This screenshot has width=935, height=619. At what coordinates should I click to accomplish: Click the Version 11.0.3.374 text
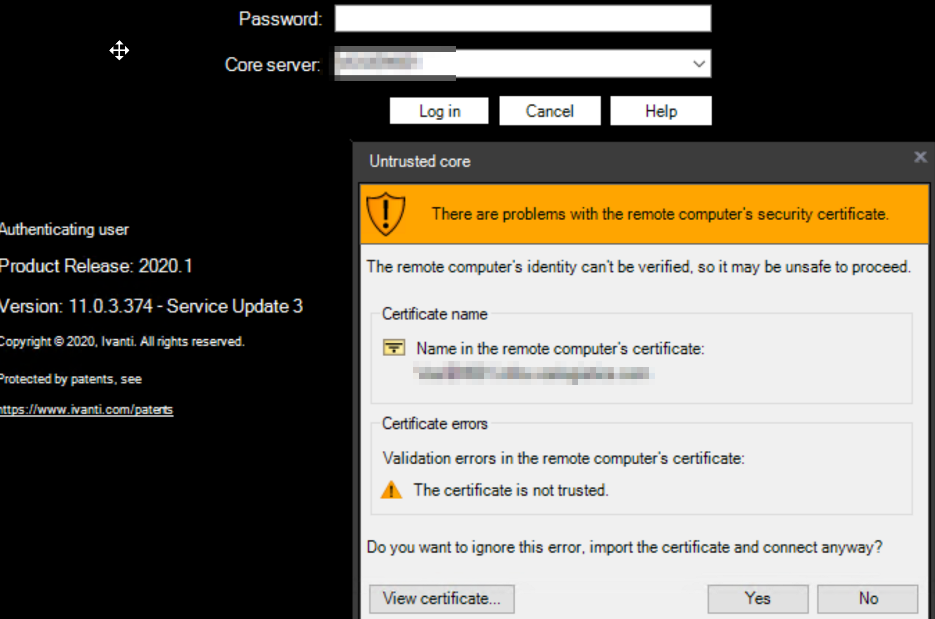(151, 306)
